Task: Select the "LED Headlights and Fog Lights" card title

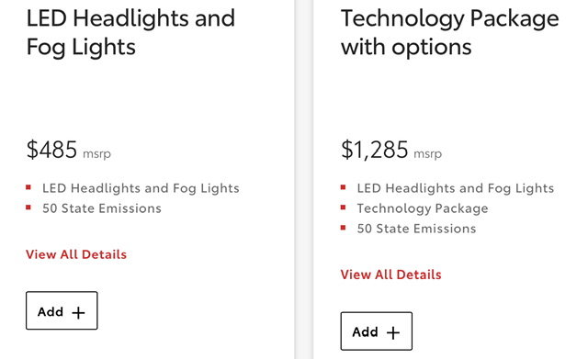Action: [130, 33]
